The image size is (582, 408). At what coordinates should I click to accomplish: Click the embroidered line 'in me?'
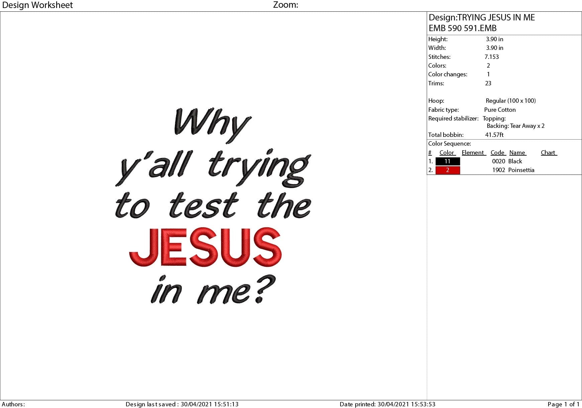(213, 289)
